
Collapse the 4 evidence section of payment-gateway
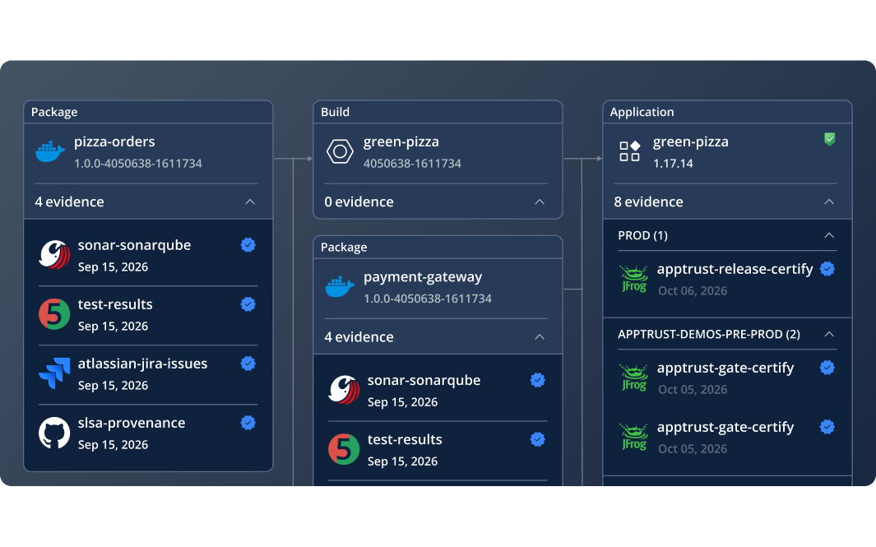click(x=539, y=337)
